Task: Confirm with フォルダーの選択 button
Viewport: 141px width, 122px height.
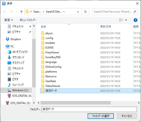Action: 101,116
